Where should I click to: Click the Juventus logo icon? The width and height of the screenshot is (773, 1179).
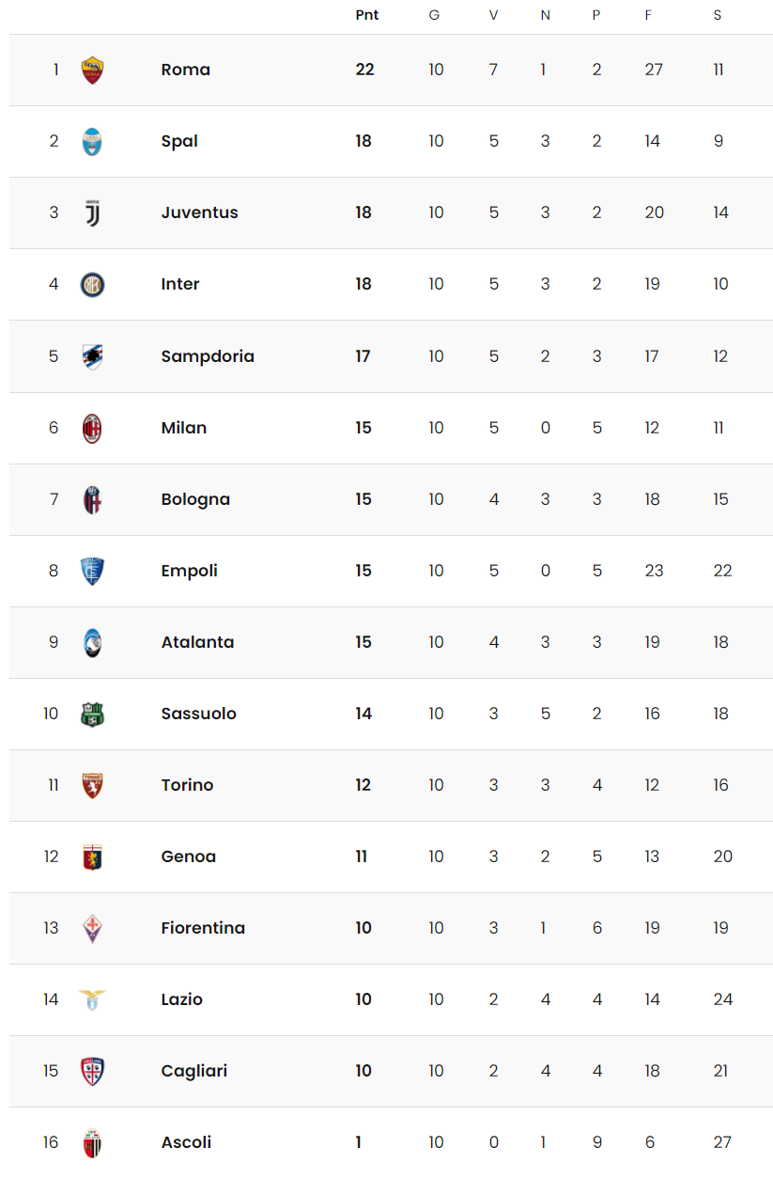point(92,213)
